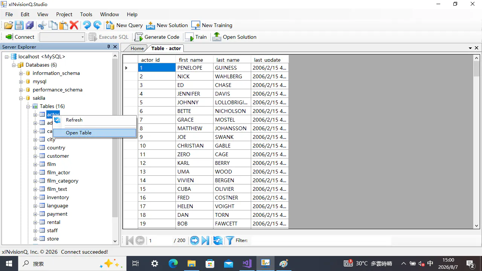Click the cell containing JOHANSSON

[232, 128]
